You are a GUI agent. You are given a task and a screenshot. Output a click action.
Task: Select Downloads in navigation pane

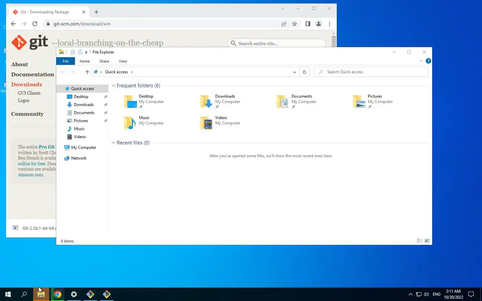coord(84,105)
